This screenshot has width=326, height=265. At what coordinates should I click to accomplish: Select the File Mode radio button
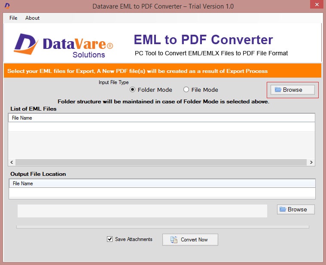[x=186, y=90]
